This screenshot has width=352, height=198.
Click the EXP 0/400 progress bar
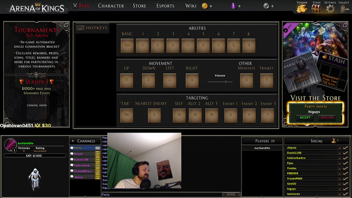35,156
